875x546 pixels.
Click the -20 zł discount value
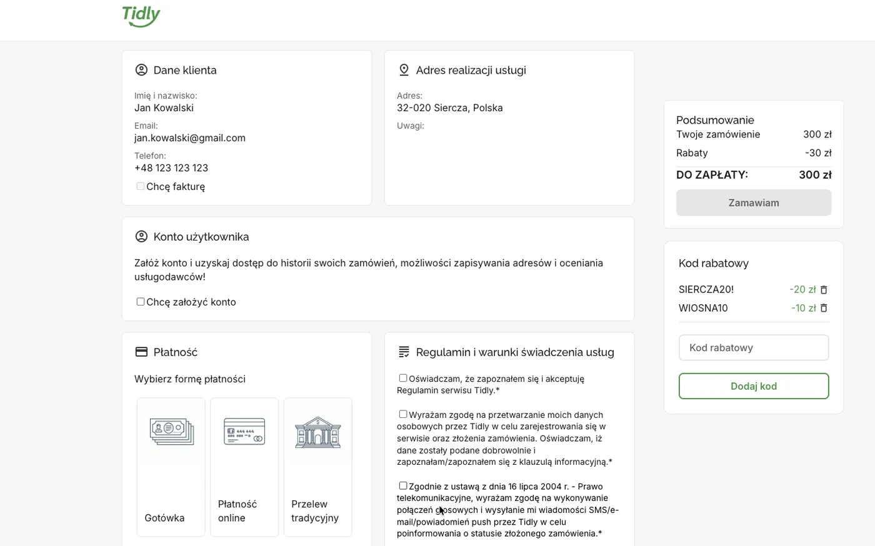pyautogui.click(x=802, y=290)
